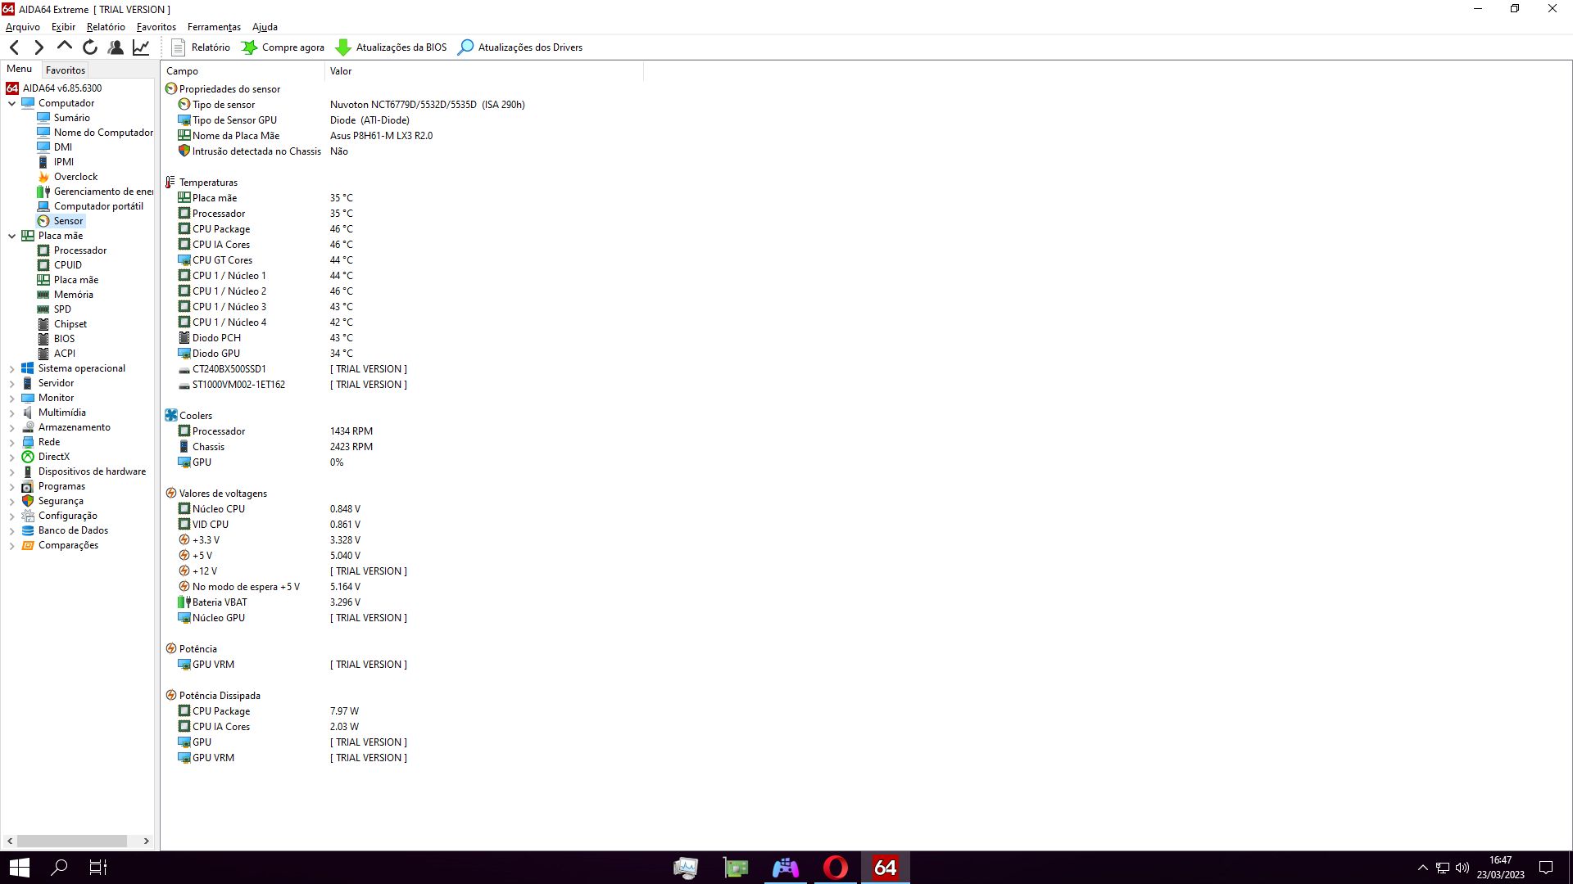
Task: Click the Segurança shield icon
Action: pyautogui.click(x=28, y=501)
